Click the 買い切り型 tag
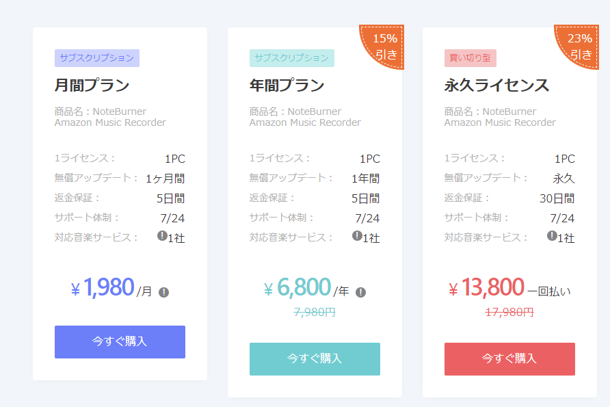 (x=470, y=58)
